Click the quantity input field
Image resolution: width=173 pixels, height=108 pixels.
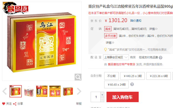coord(95,97)
